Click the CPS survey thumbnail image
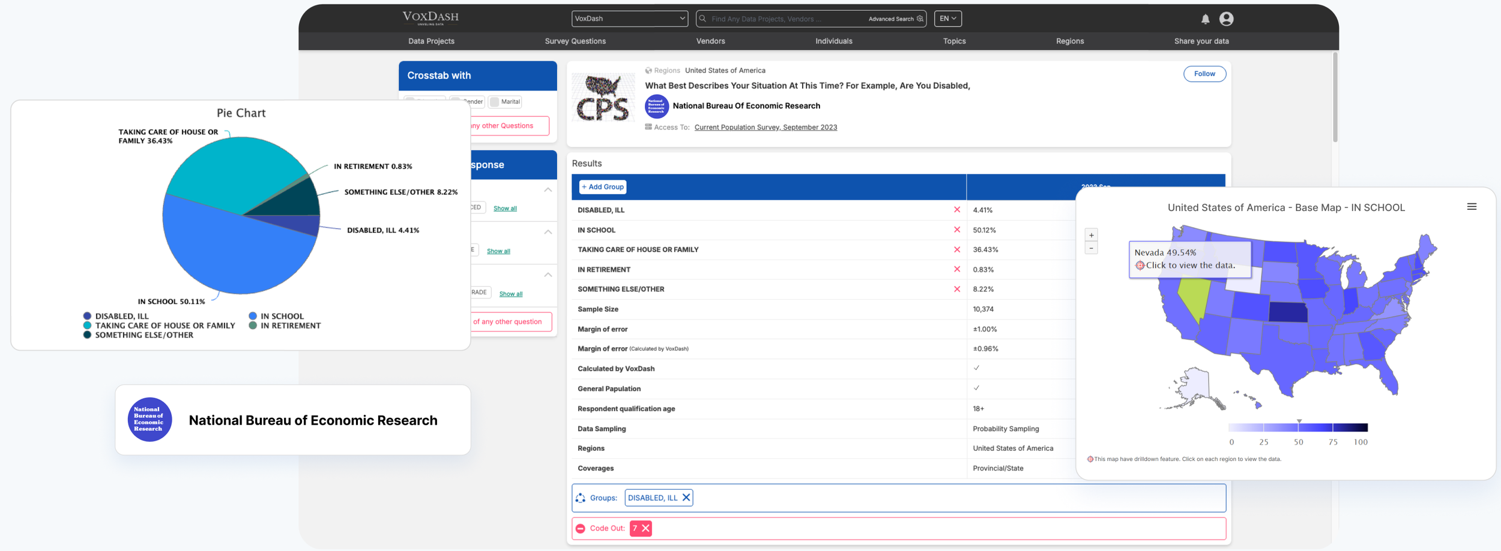Screen dimensions: 1501x551 603,97
